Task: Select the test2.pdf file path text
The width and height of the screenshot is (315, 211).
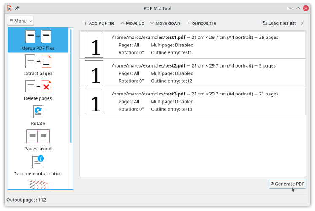Action: point(149,66)
